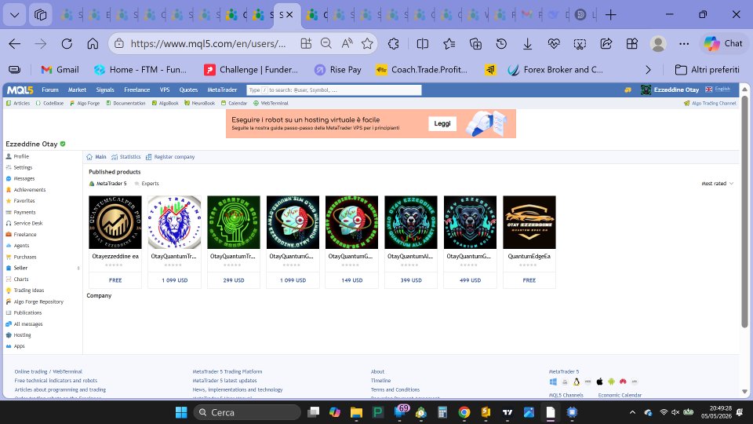Open the Register company tab
Screen dimensions: 753x424
[x=170, y=157]
